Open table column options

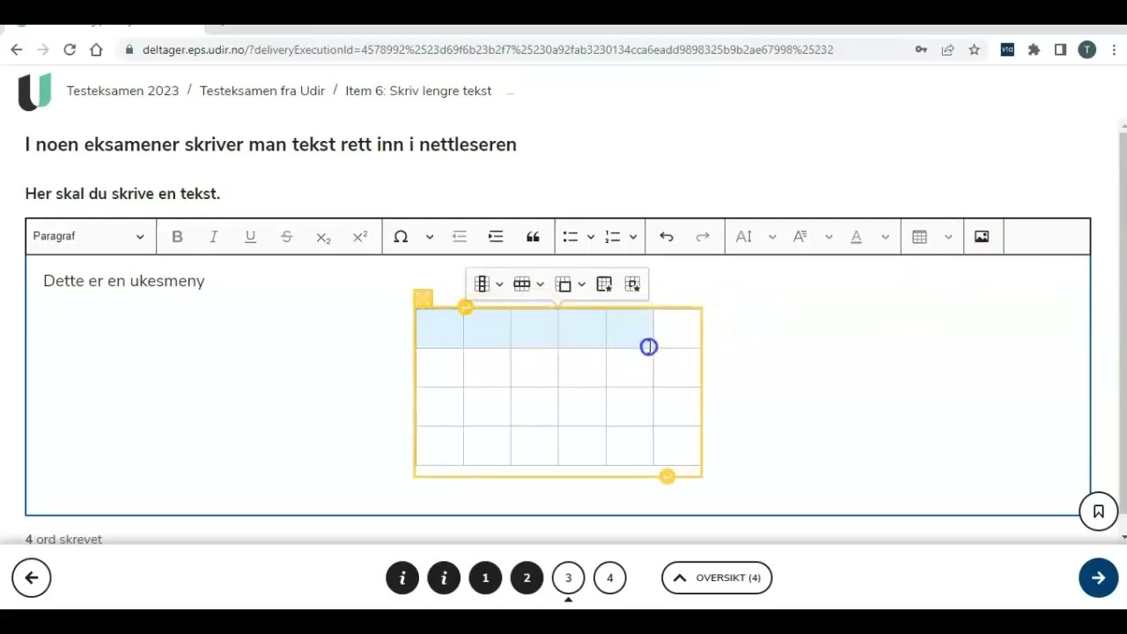(x=482, y=284)
